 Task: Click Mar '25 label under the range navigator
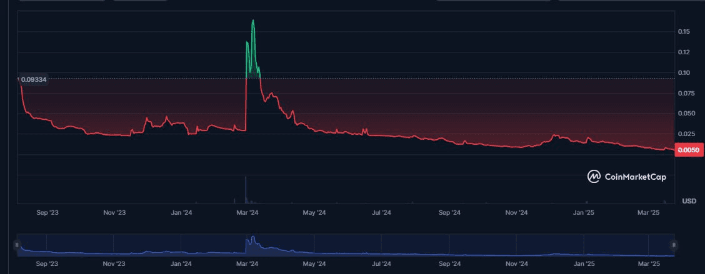649,265
